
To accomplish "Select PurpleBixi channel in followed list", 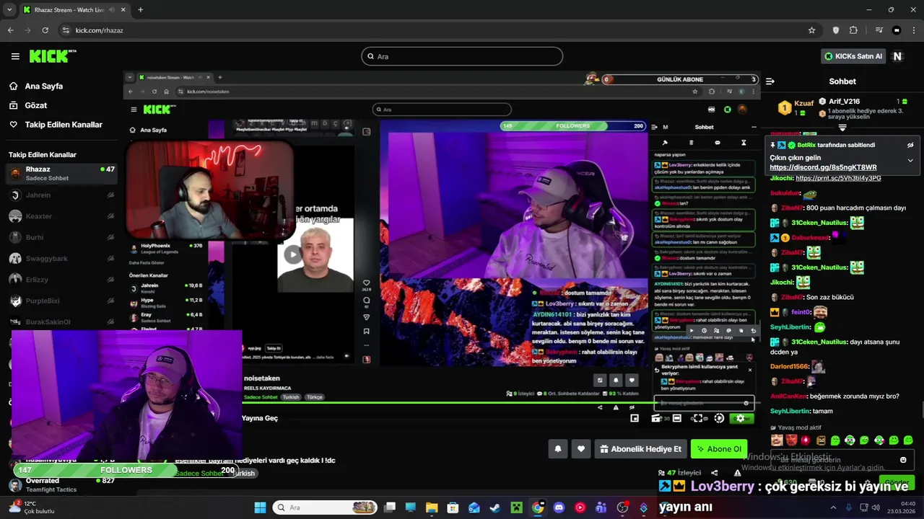I will point(61,301).
